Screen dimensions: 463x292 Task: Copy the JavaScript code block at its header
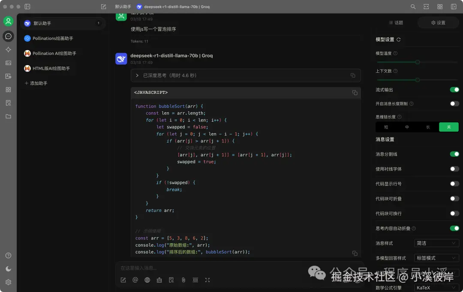(x=355, y=92)
